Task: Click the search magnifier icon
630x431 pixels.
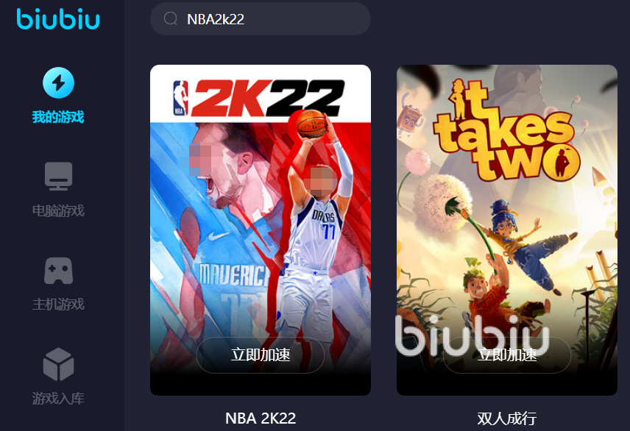Action: click(x=171, y=18)
